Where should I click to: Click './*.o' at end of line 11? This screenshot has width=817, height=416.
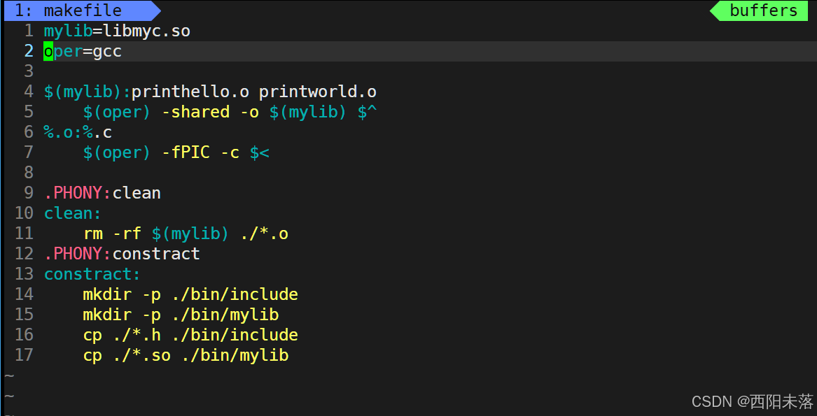[264, 234]
